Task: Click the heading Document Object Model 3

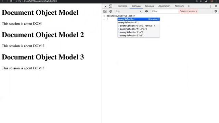Action: pyautogui.click(x=43, y=57)
